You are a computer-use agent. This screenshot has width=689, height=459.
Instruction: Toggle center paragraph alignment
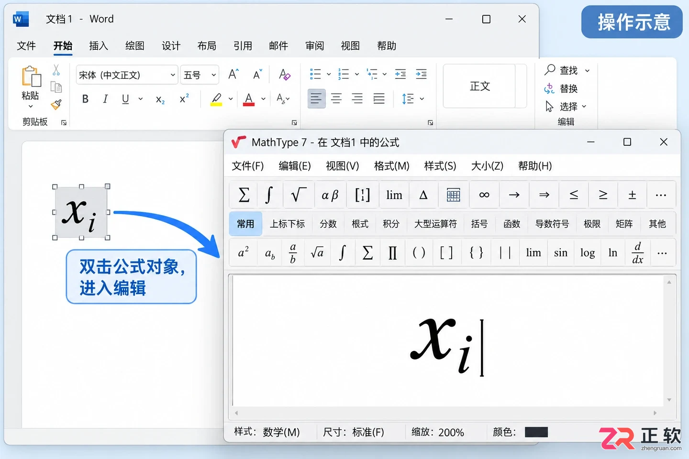(336, 99)
